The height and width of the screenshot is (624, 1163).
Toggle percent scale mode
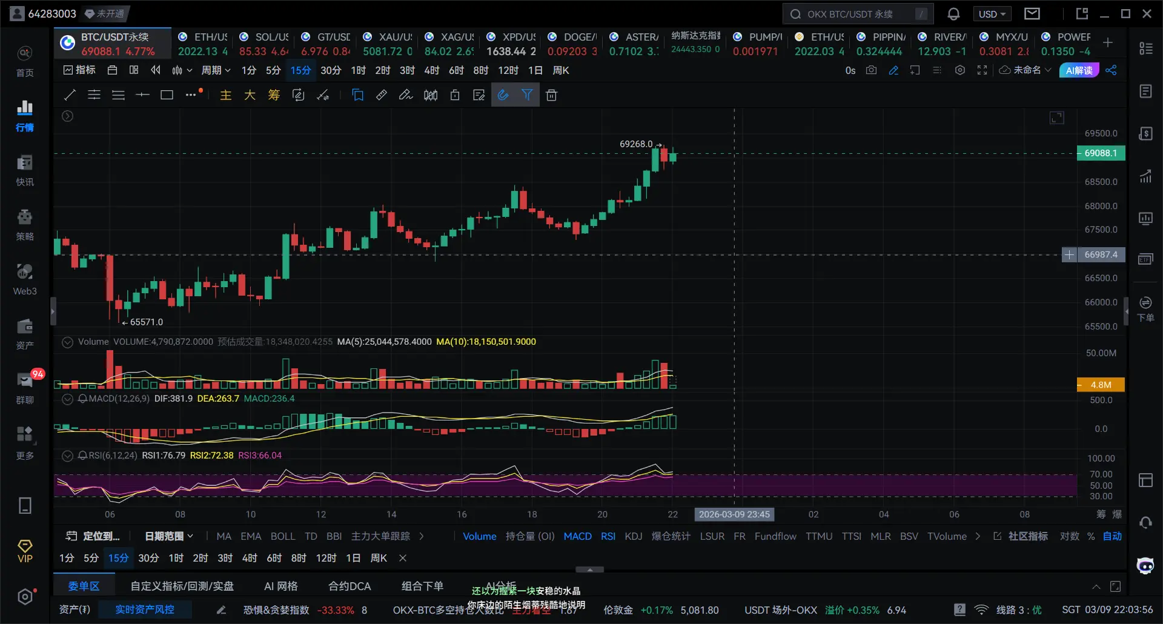click(x=1091, y=536)
